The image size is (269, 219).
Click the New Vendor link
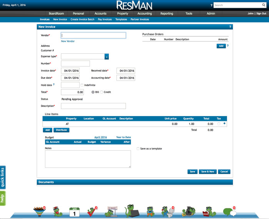pos(68,41)
